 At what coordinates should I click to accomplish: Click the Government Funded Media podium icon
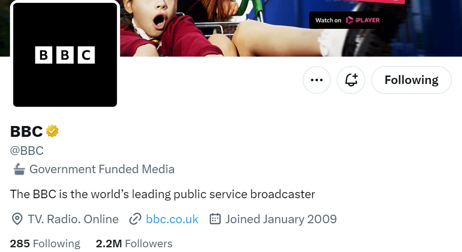18,169
